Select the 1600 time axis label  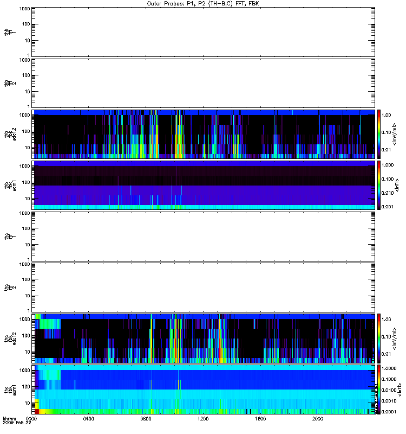tap(260, 418)
